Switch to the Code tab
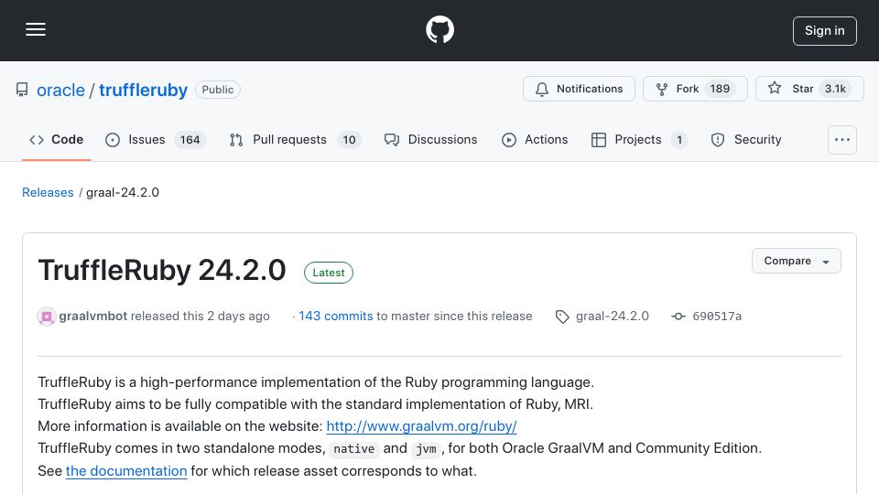The image size is (879, 494). [56, 139]
